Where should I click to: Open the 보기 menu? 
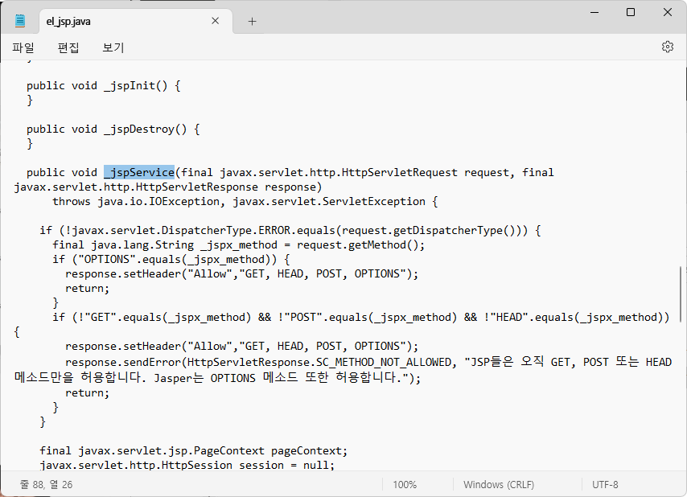(x=113, y=47)
